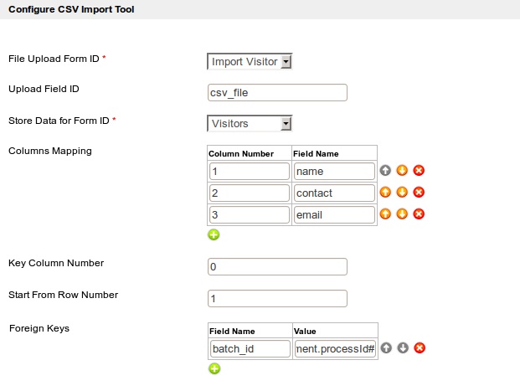Move the batch_id foreign key row down
520x391 pixels.
click(x=402, y=347)
